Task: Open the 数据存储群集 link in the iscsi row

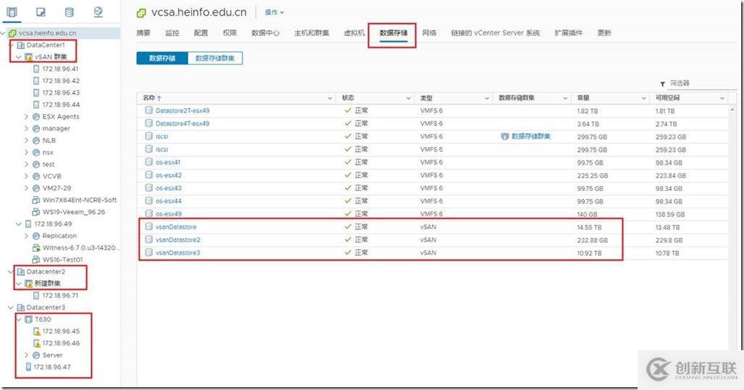Action: 530,136
